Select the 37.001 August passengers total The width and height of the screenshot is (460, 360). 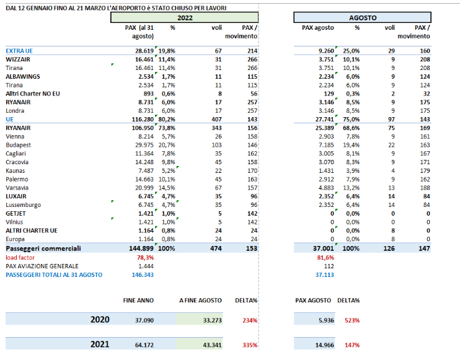[x=323, y=248]
